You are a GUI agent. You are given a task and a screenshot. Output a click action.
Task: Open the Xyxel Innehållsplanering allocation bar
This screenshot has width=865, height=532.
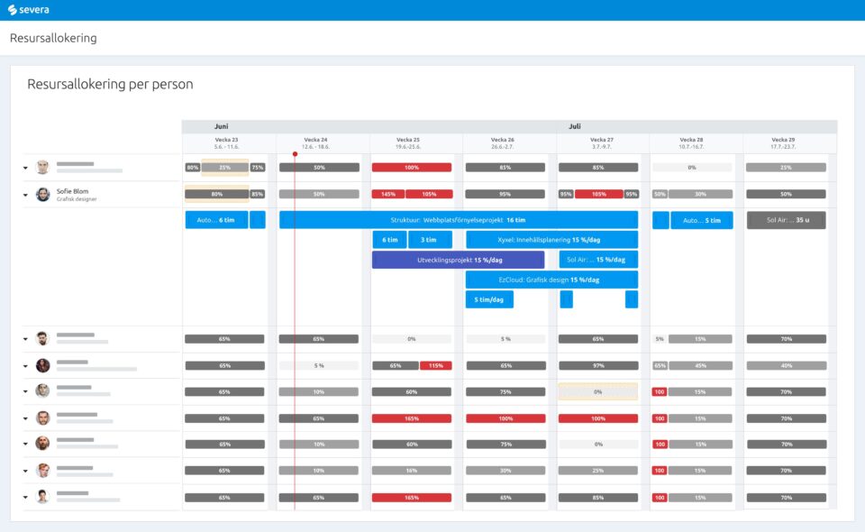coord(551,240)
